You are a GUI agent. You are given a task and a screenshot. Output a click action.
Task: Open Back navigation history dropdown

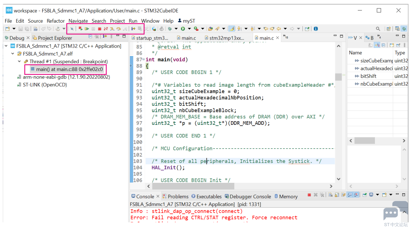(x=285, y=29)
